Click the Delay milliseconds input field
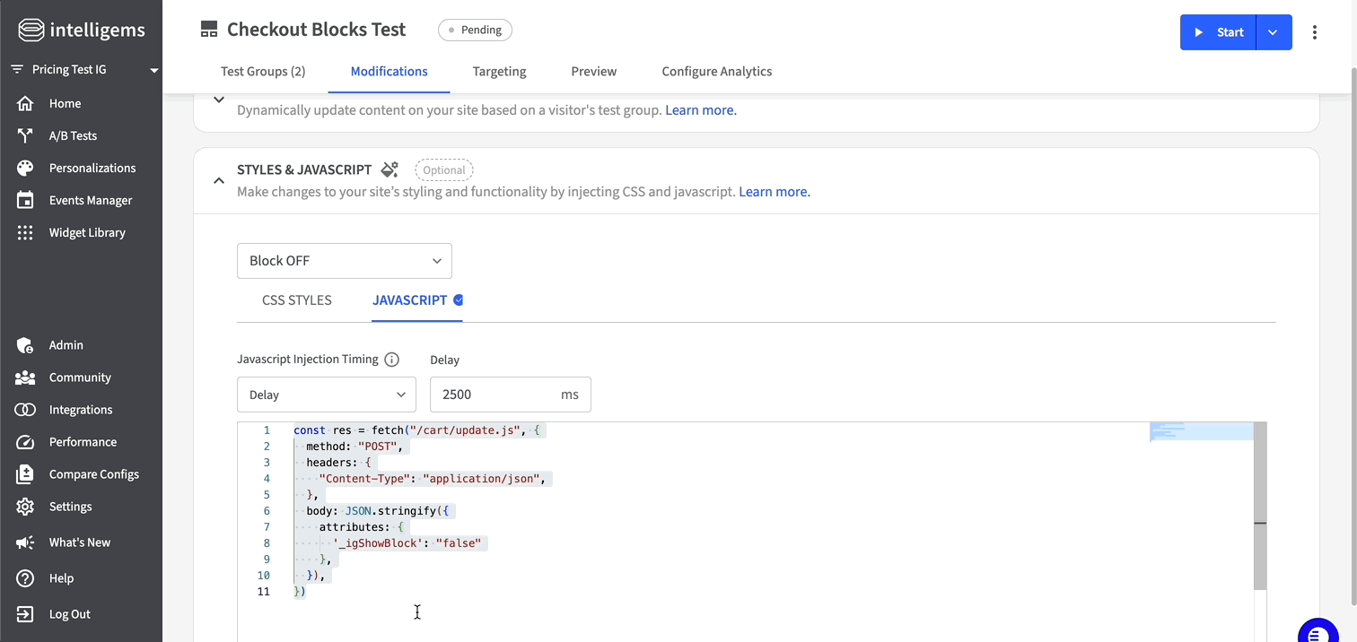Image resolution: width=1357 pixels, height=642 pixels. point(496,395)
